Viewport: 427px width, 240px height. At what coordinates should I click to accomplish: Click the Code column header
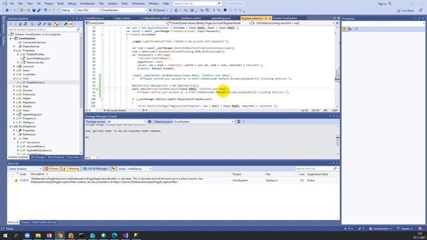coord(23,174)
